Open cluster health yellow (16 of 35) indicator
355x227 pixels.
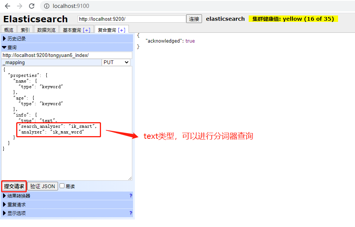click(293, 19)
